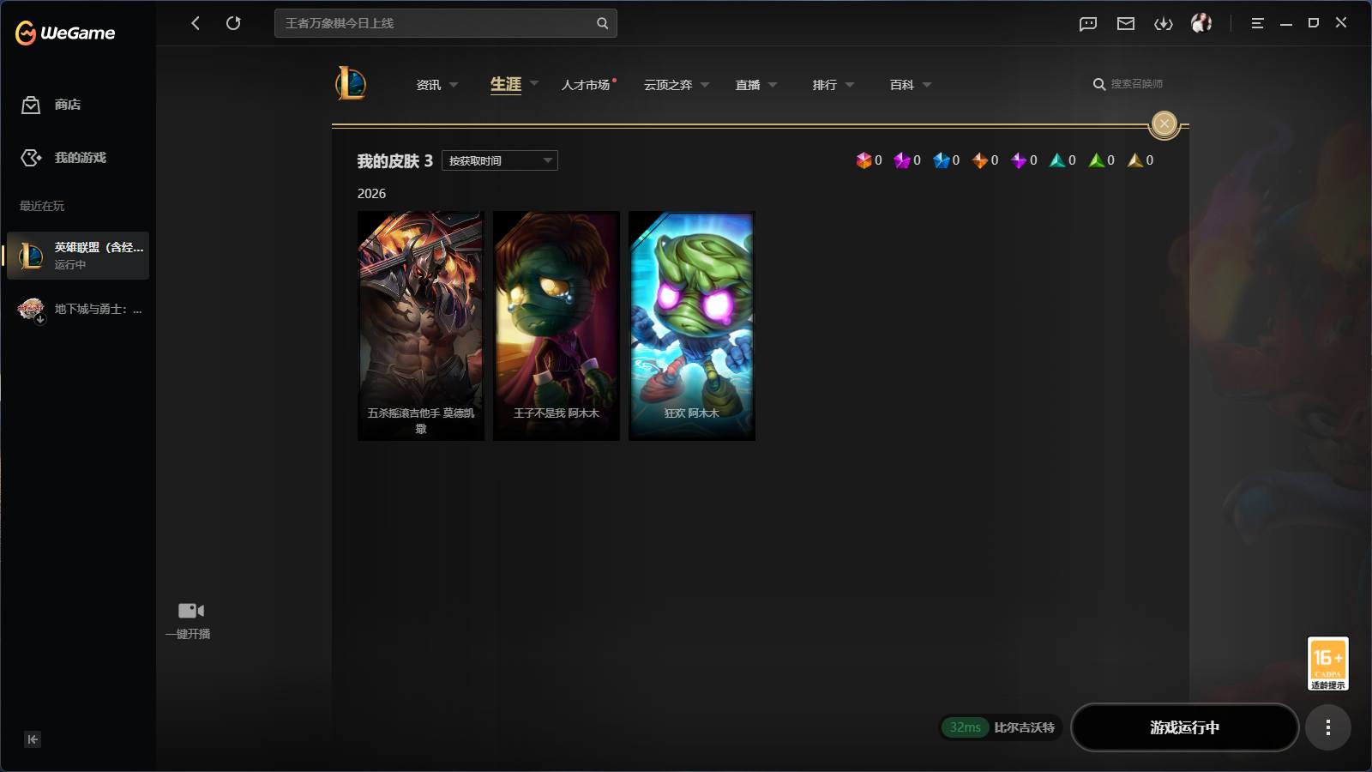Viewport: 1372px width, 772px height.
Task: Open the user avatar profile
Action: coord(1201,23)
